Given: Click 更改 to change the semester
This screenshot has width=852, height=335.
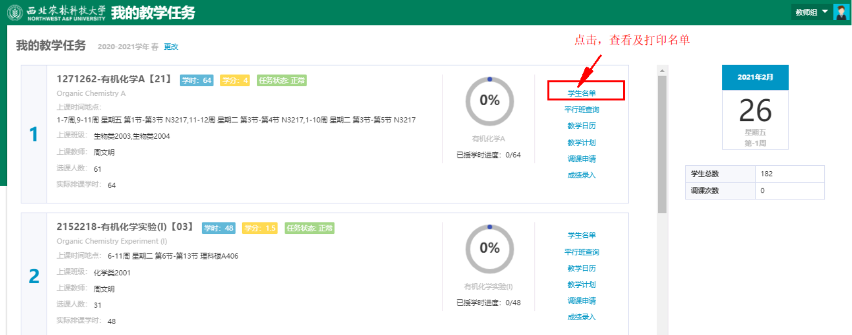Looking at the screenshot, I should click(x=171, y=47).
